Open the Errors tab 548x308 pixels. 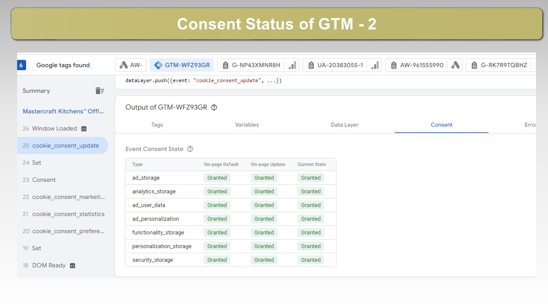tap(530, 125)
